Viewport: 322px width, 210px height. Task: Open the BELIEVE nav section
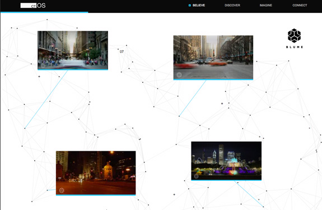click(199, 6)
